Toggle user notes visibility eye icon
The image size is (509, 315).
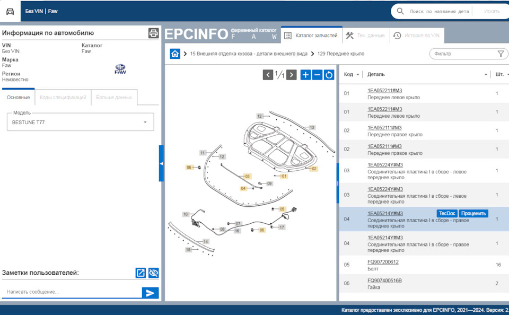coord(153,273)
